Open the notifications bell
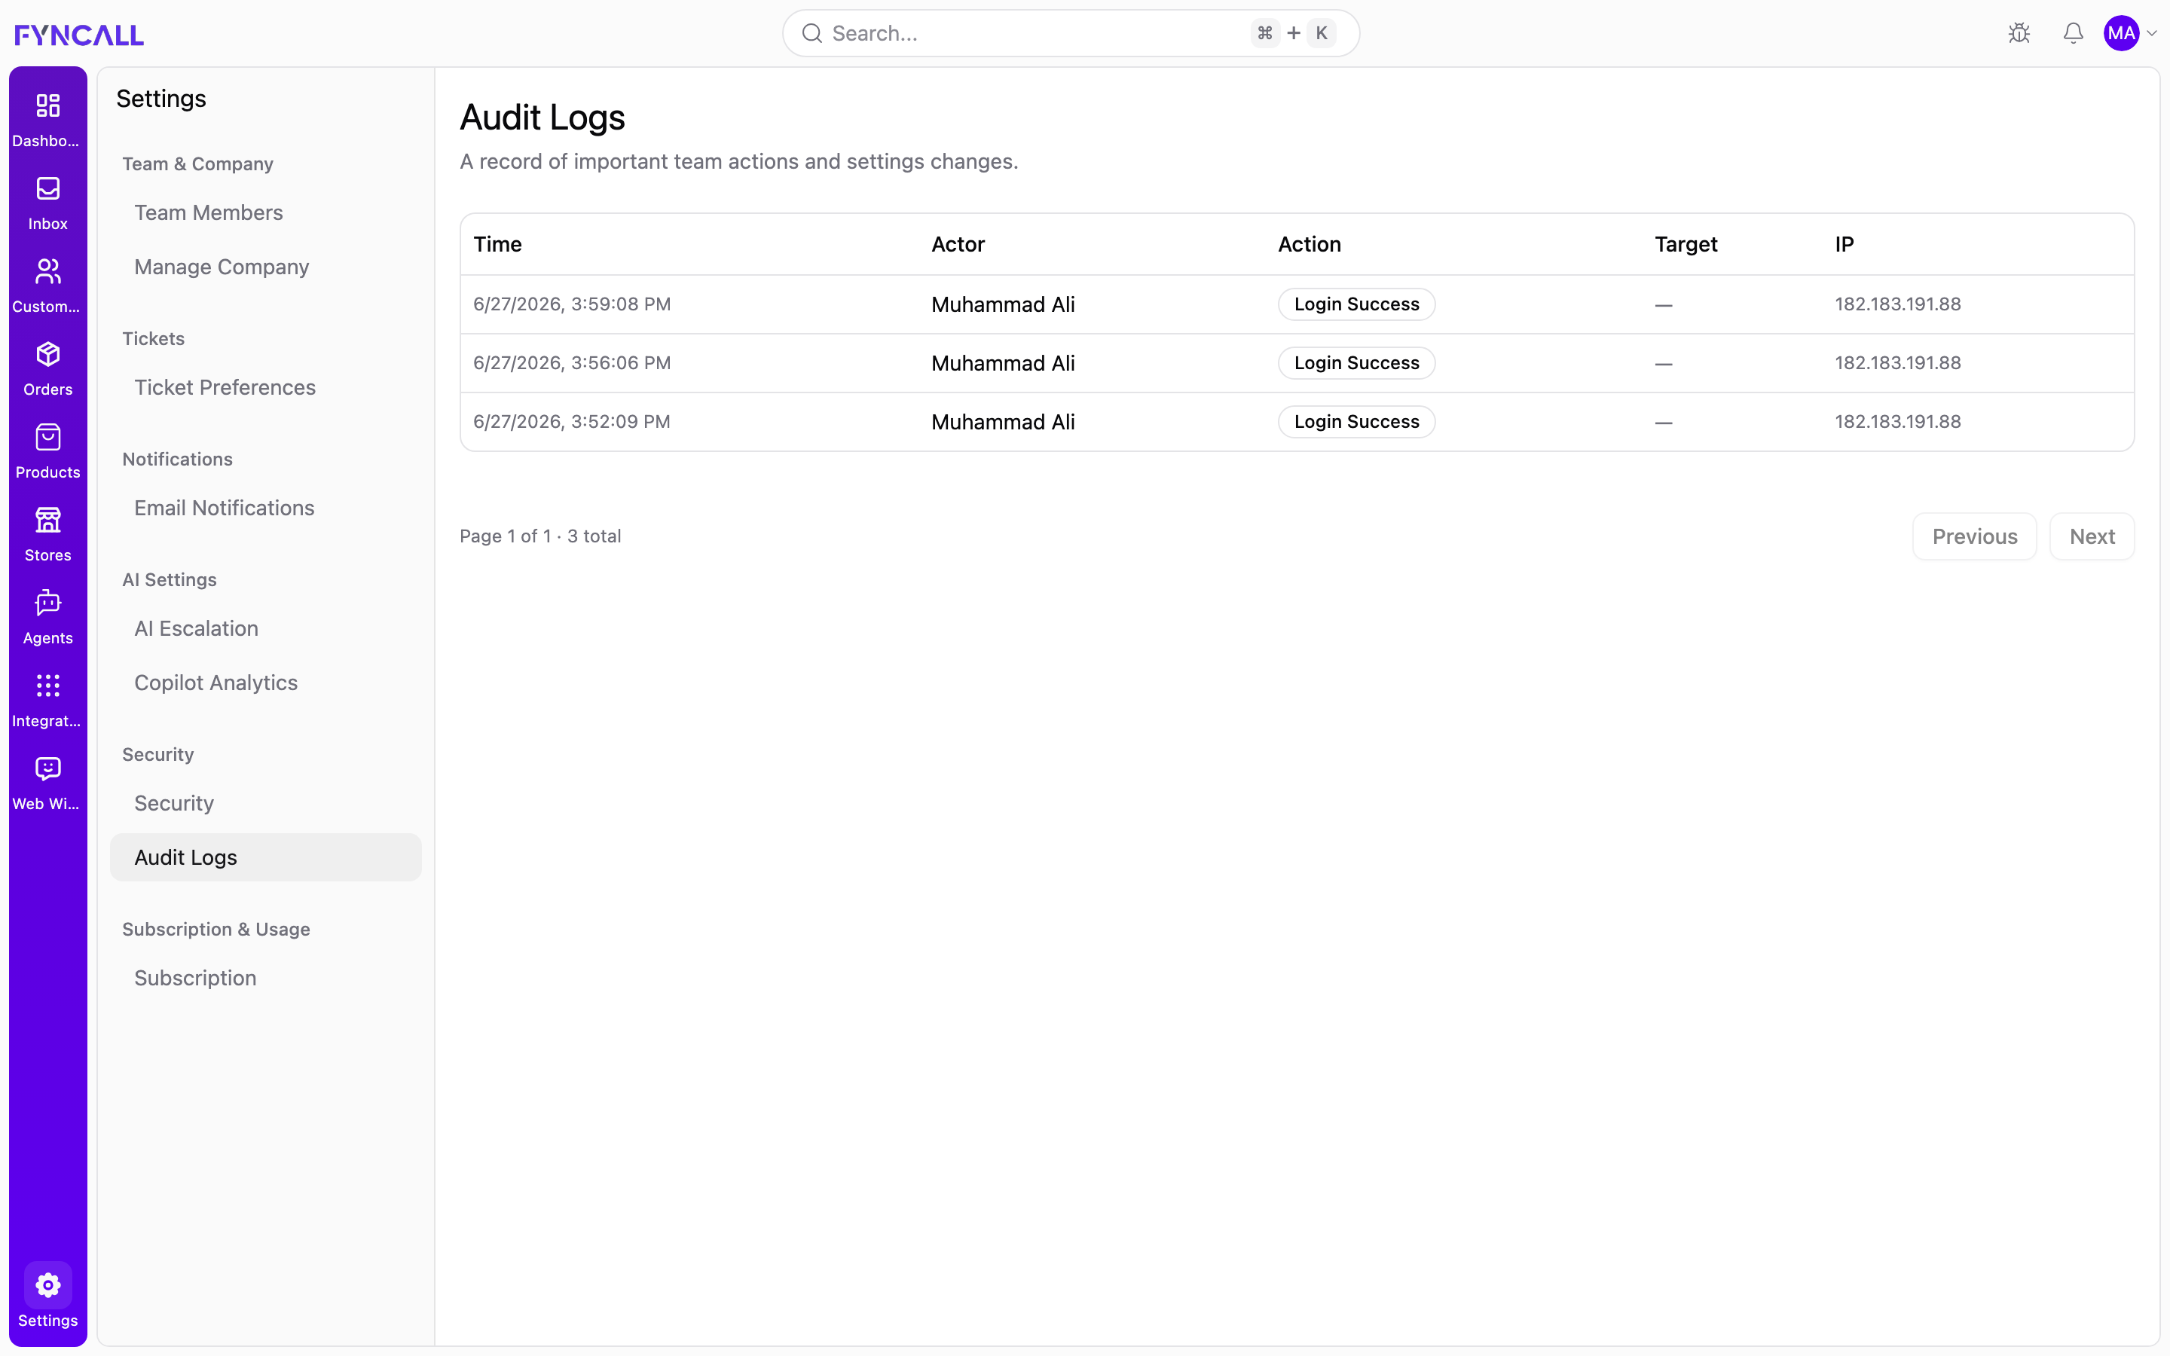The image size is (2170, 1356). click(x=2073, y=33)
